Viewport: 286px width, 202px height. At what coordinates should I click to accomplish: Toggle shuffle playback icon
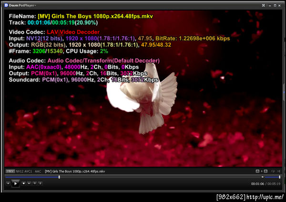(x=279, y=171)
